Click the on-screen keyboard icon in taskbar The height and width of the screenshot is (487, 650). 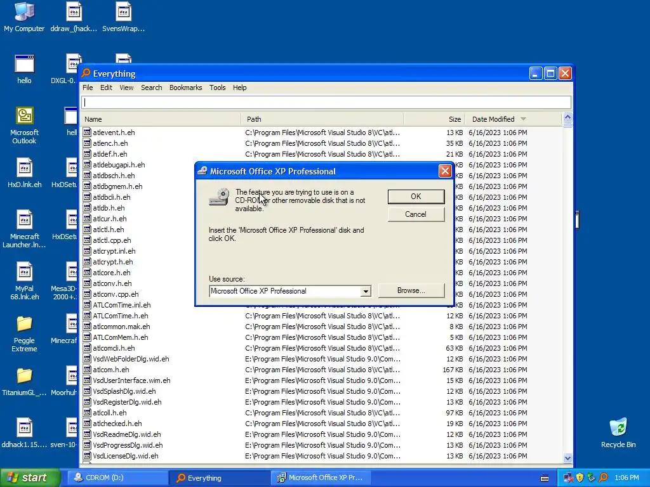pyautogui.click(x=545, y=478)
